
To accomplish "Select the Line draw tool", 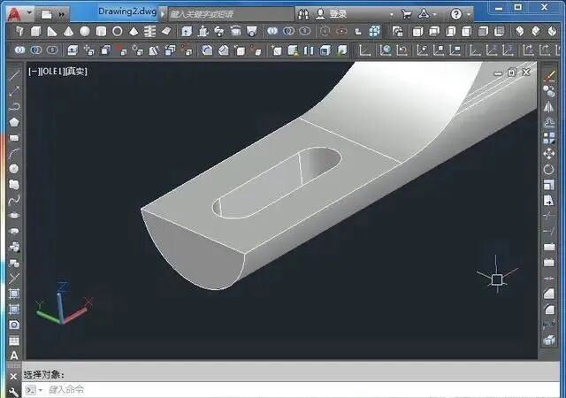I will coord(14,75).
